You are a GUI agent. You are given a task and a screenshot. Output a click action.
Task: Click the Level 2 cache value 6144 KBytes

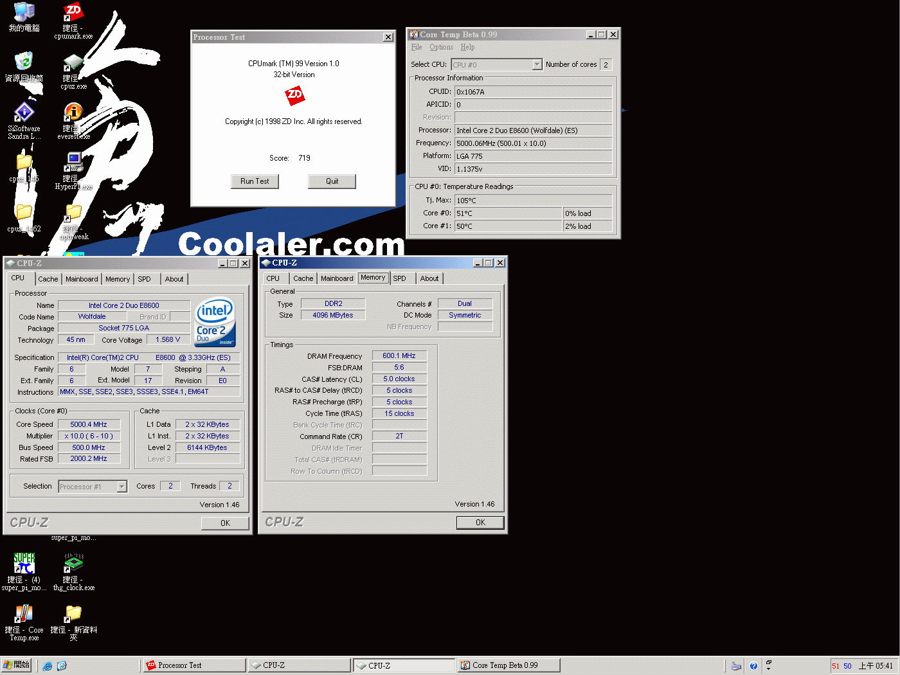[x=207, y=447]
